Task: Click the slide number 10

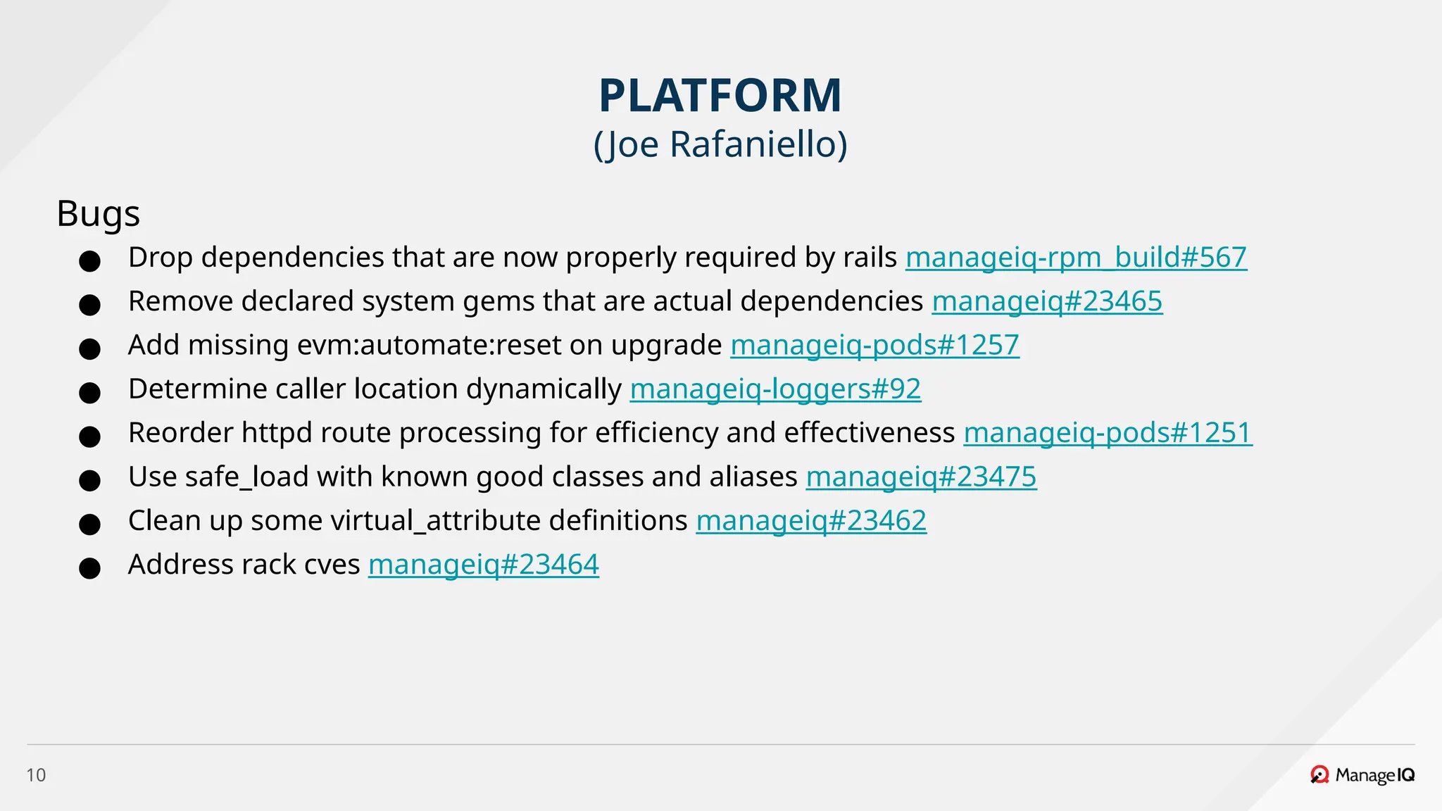Action: coord(36,775)
